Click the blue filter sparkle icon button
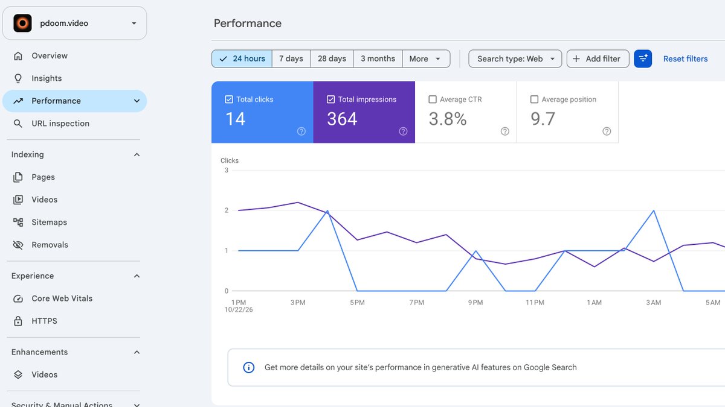725x407 pixels. 643,58
